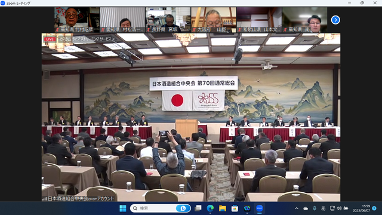Click the red LIVE indicator badge
Screen dimensions: 382x215
pyautogui.click(x=50, y=39)
